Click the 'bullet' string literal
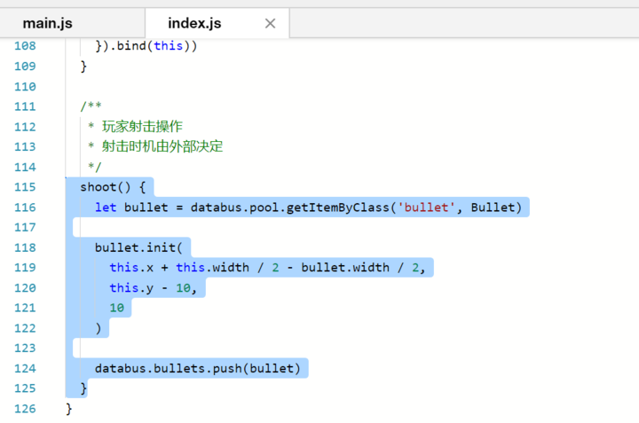This screenshot has width=639, height=423. tap(426, 208)
